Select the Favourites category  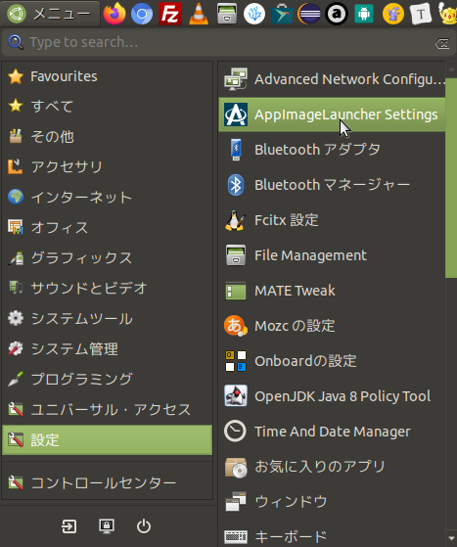click(107, 76)
